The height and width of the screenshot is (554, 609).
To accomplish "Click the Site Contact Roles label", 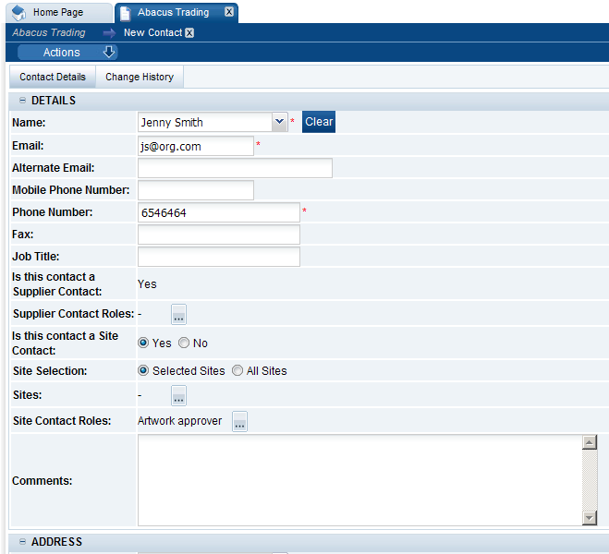I will [62, 420].
